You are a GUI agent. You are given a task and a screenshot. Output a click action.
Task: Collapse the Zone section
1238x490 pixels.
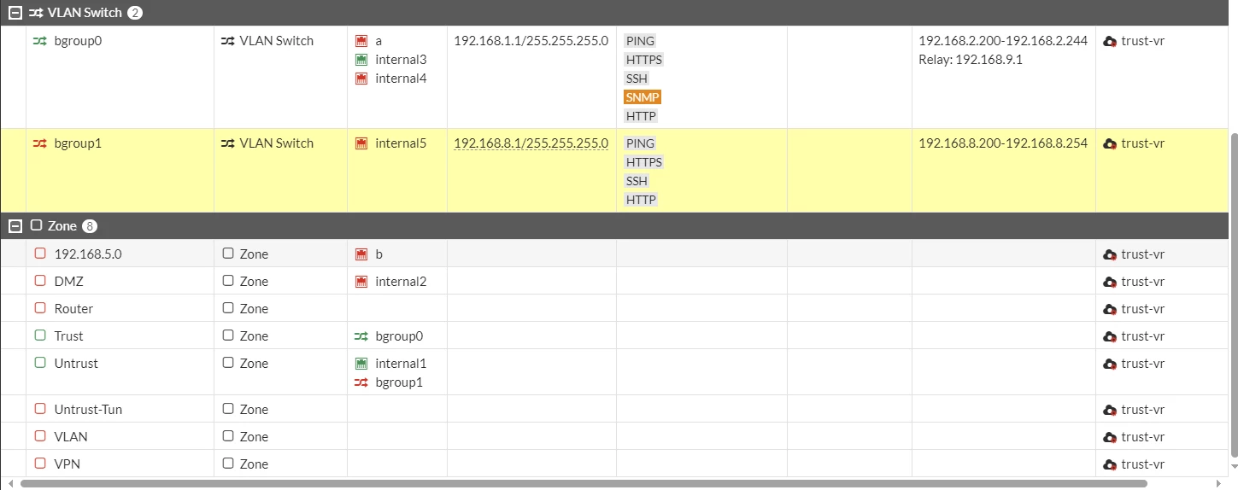tap(15, 226)
